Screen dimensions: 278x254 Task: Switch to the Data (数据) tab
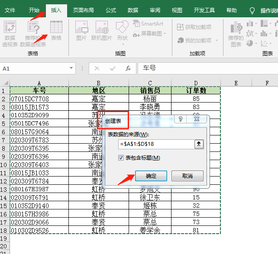click(x=133, y=10)
